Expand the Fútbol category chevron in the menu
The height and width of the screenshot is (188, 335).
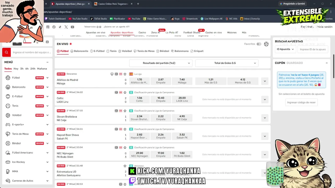tap(47, 78)
